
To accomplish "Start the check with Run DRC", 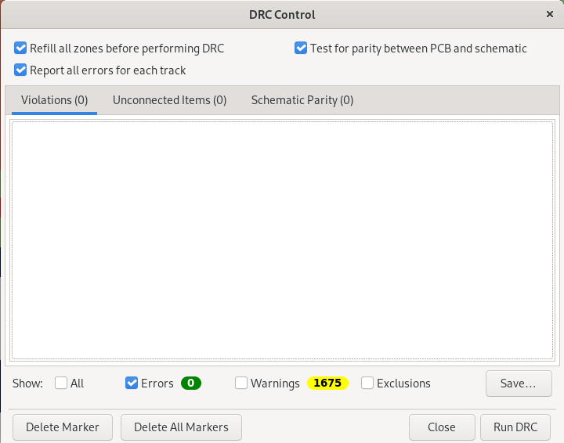I will pos(515,427).
